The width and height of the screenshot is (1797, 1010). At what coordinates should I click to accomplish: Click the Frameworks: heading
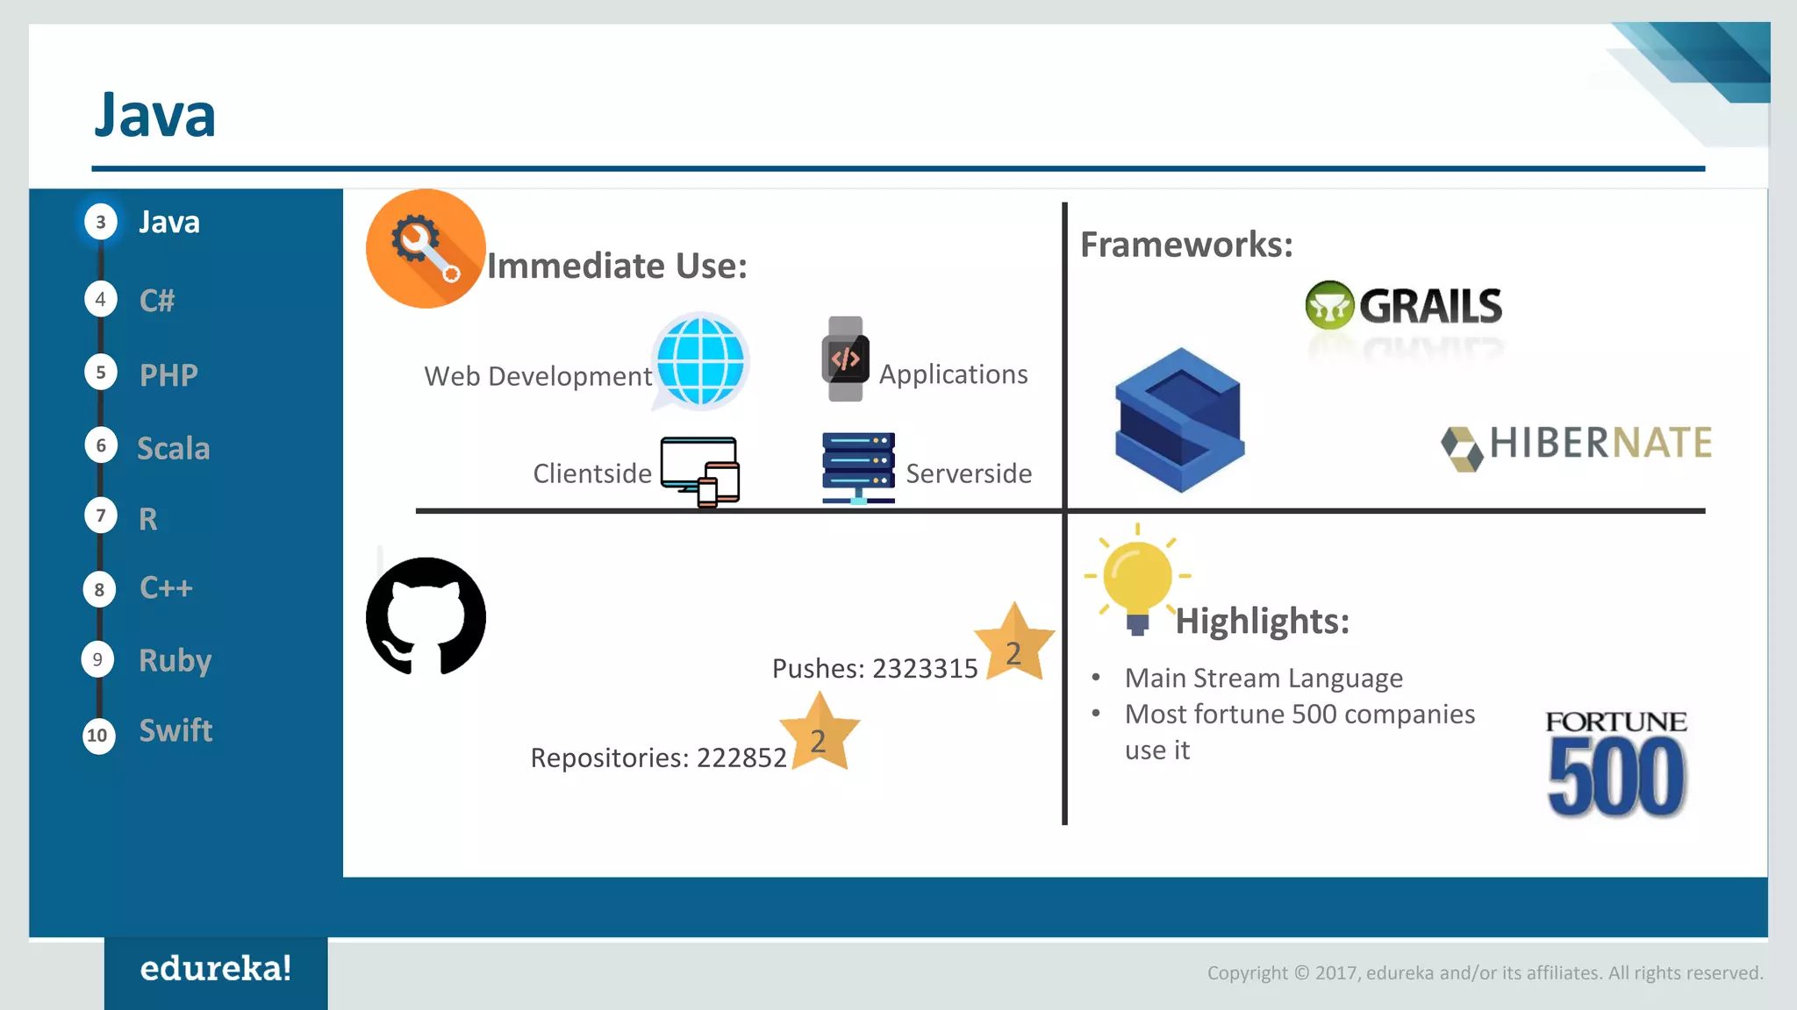[x=1186, y=245]
